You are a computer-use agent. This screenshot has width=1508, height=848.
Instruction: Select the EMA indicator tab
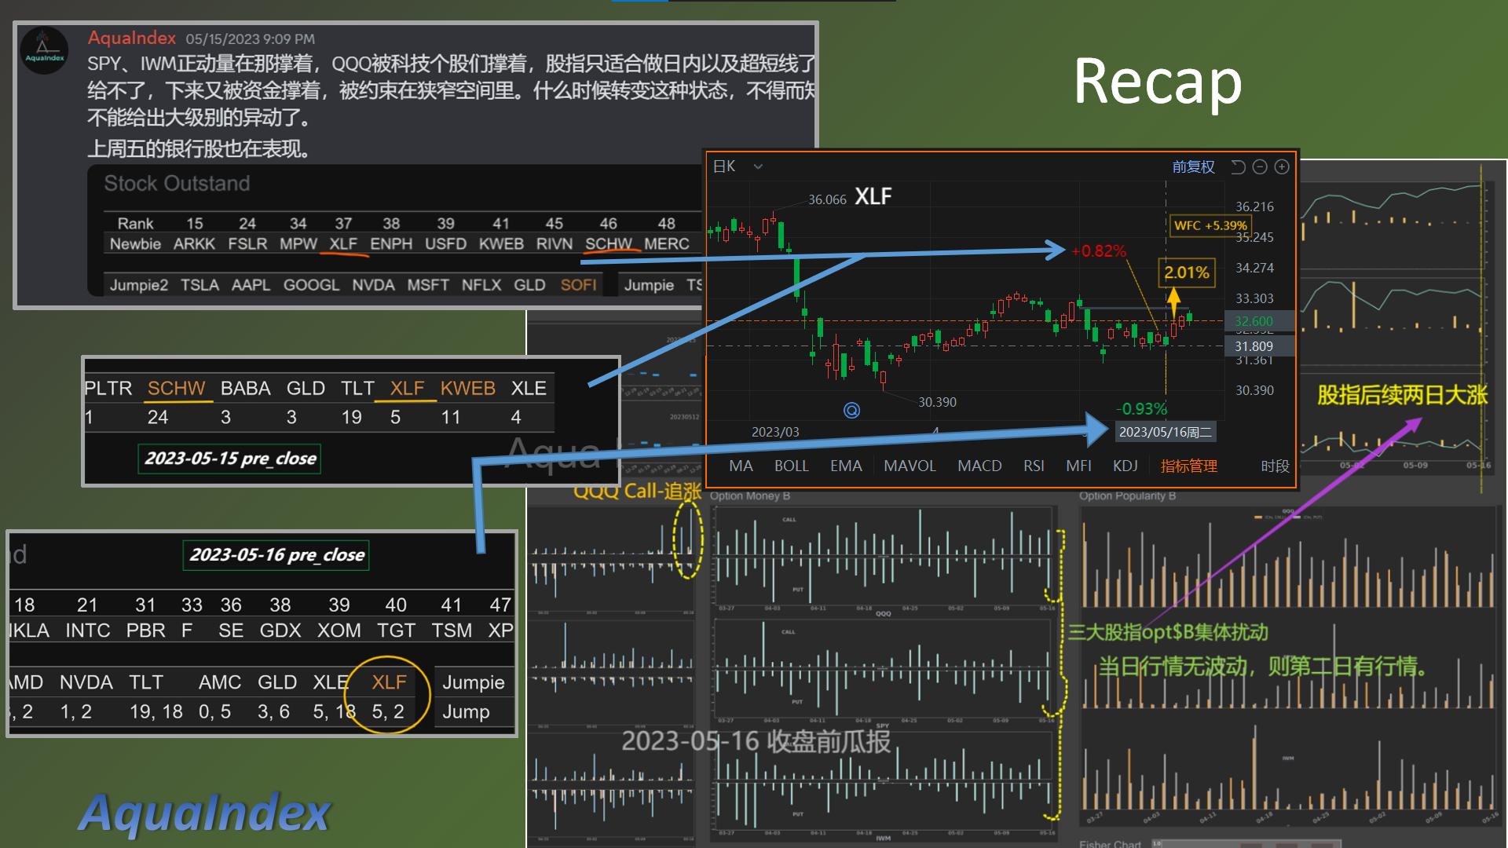pos(846,466)
